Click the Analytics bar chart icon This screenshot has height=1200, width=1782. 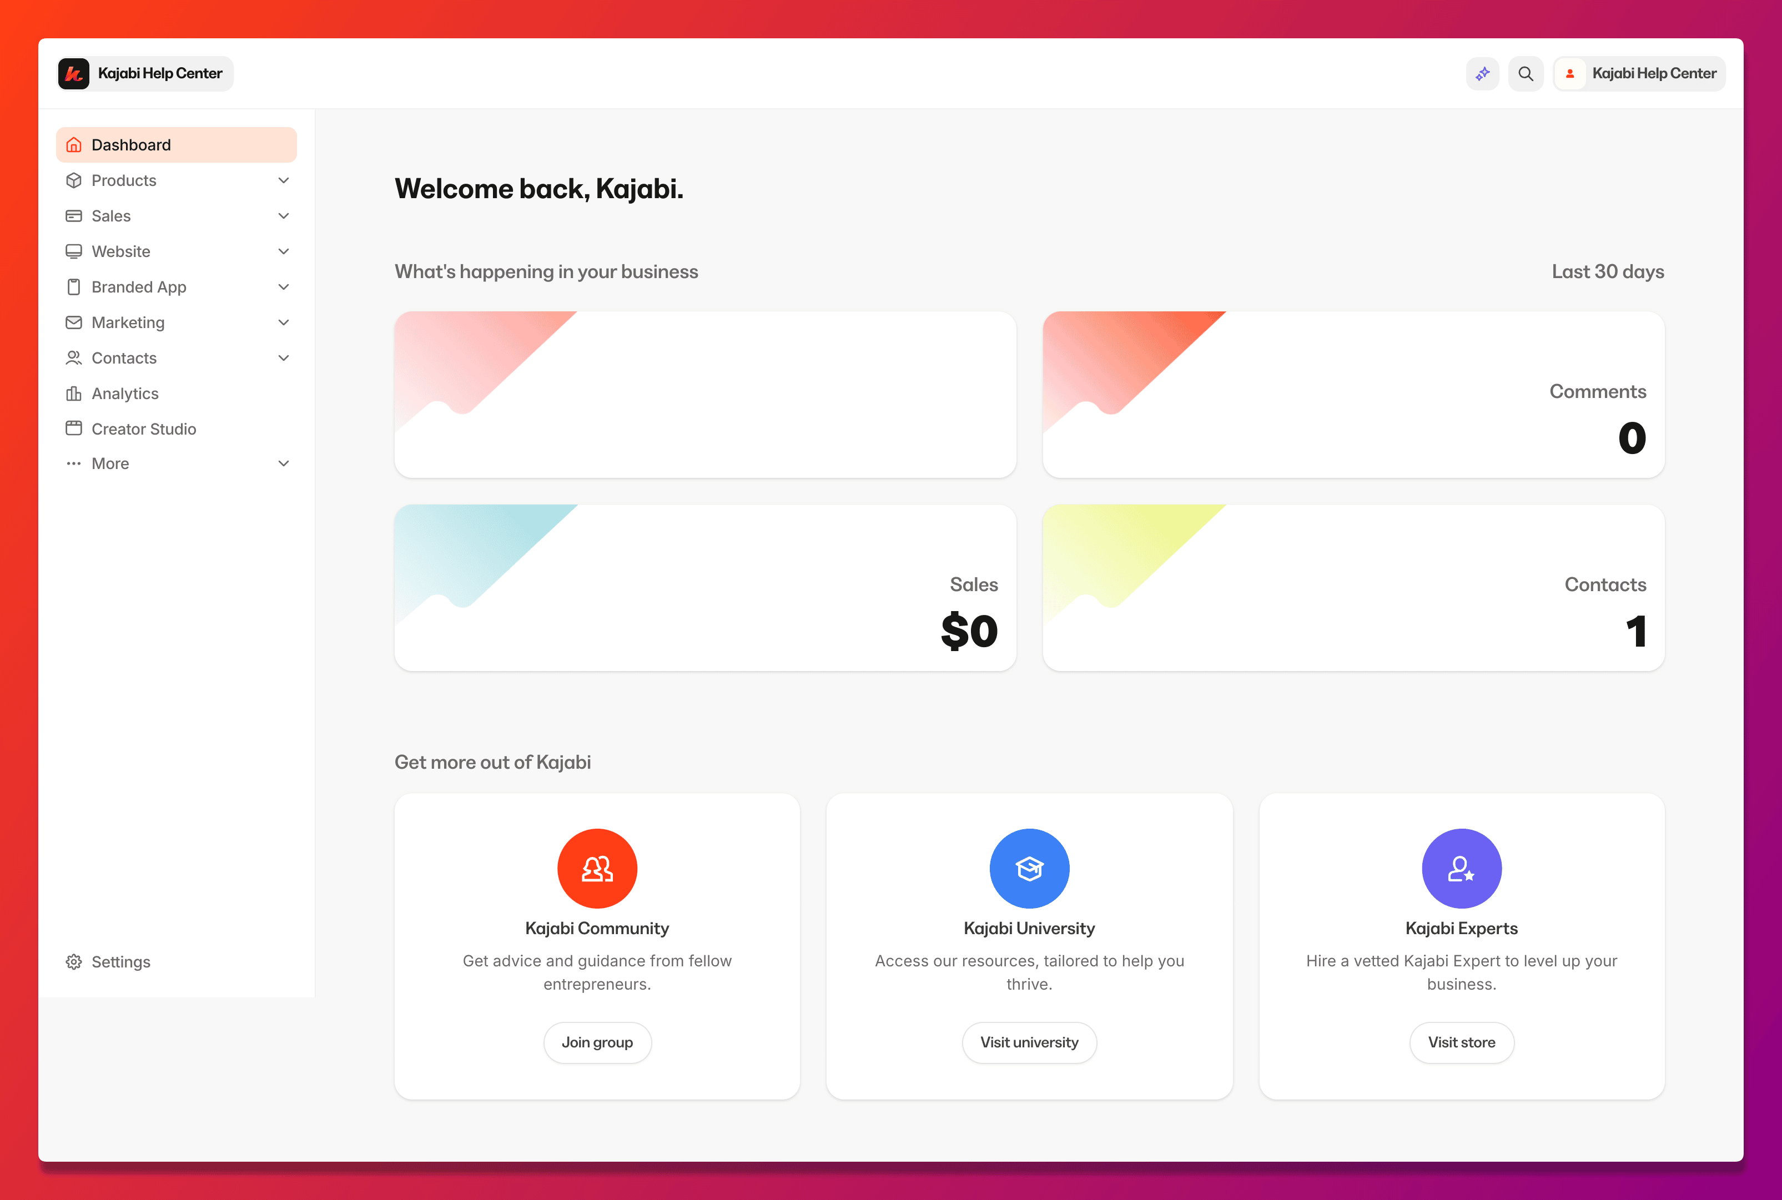point(74,394)
